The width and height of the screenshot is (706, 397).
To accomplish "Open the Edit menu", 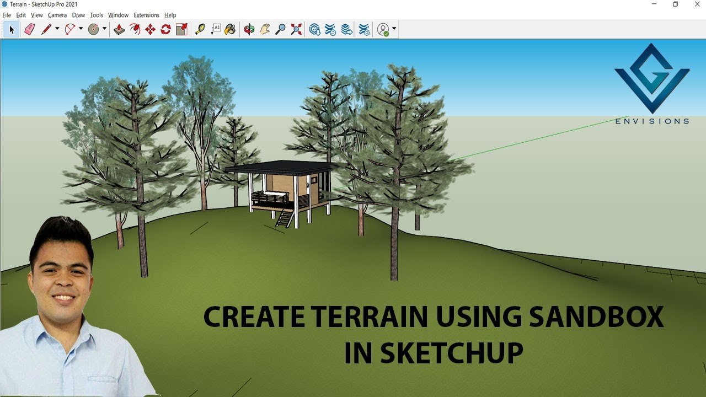I will (x=21, y=15).
